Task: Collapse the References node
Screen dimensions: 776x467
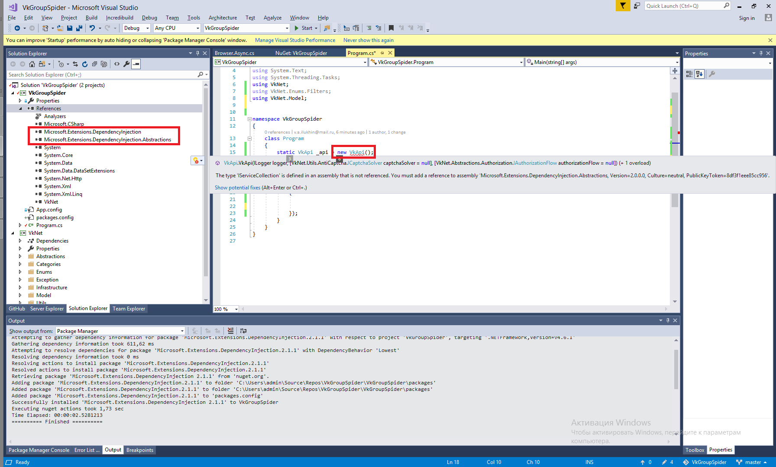Action: [20, 109]
